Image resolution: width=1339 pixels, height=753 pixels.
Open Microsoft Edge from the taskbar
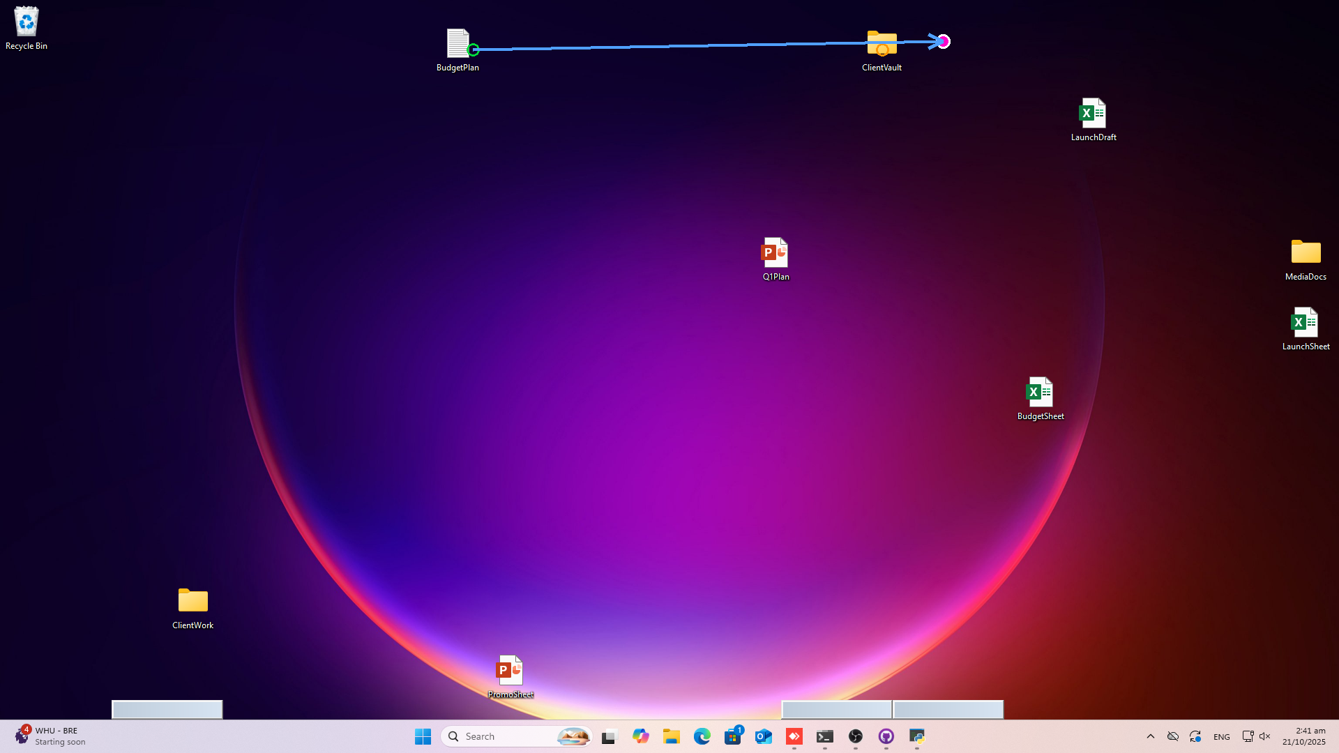[x=702, y=736]
